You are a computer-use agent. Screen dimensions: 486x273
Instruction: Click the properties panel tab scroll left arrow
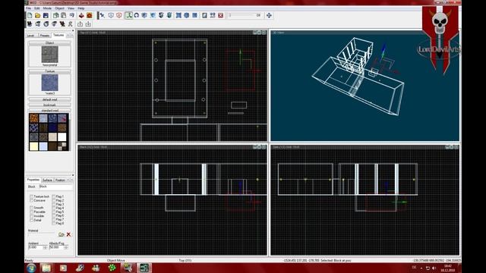pyautogui.click(x=68, y=180)
